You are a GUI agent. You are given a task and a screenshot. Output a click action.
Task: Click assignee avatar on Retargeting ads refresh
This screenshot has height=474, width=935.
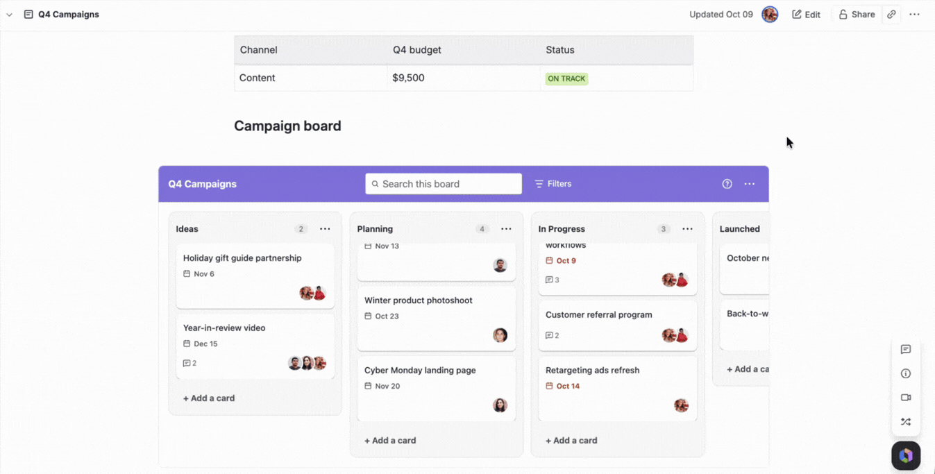[681, 405]
